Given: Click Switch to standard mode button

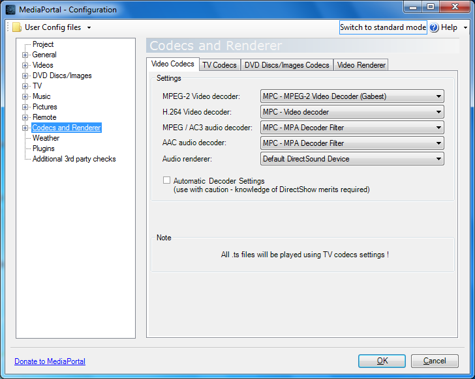Looking at the screenshot, I should point(383,27).
